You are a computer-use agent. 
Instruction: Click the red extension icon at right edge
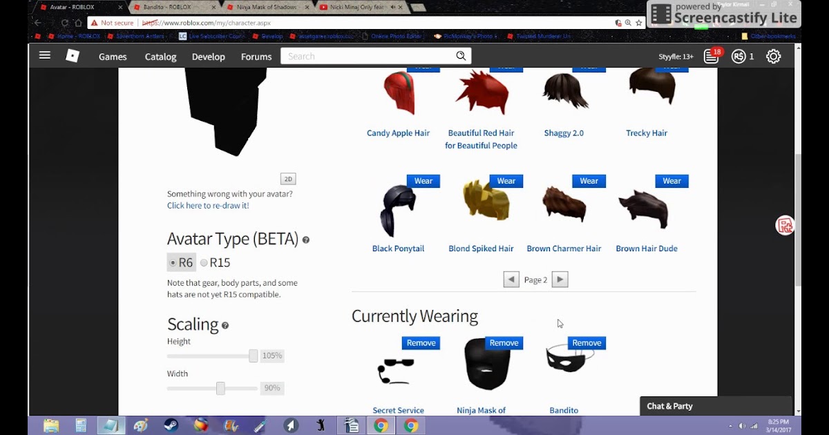[x=785, y=225]
